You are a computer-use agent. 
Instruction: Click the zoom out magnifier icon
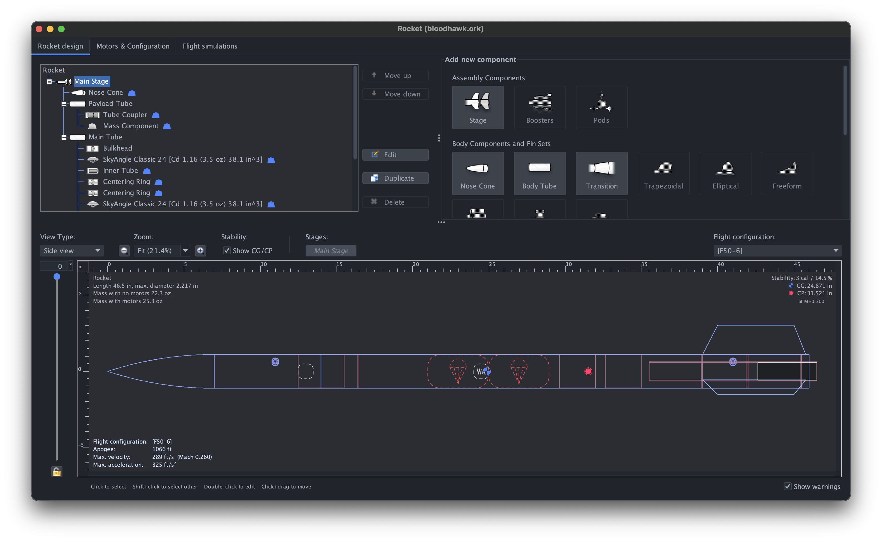coord(124,251)
